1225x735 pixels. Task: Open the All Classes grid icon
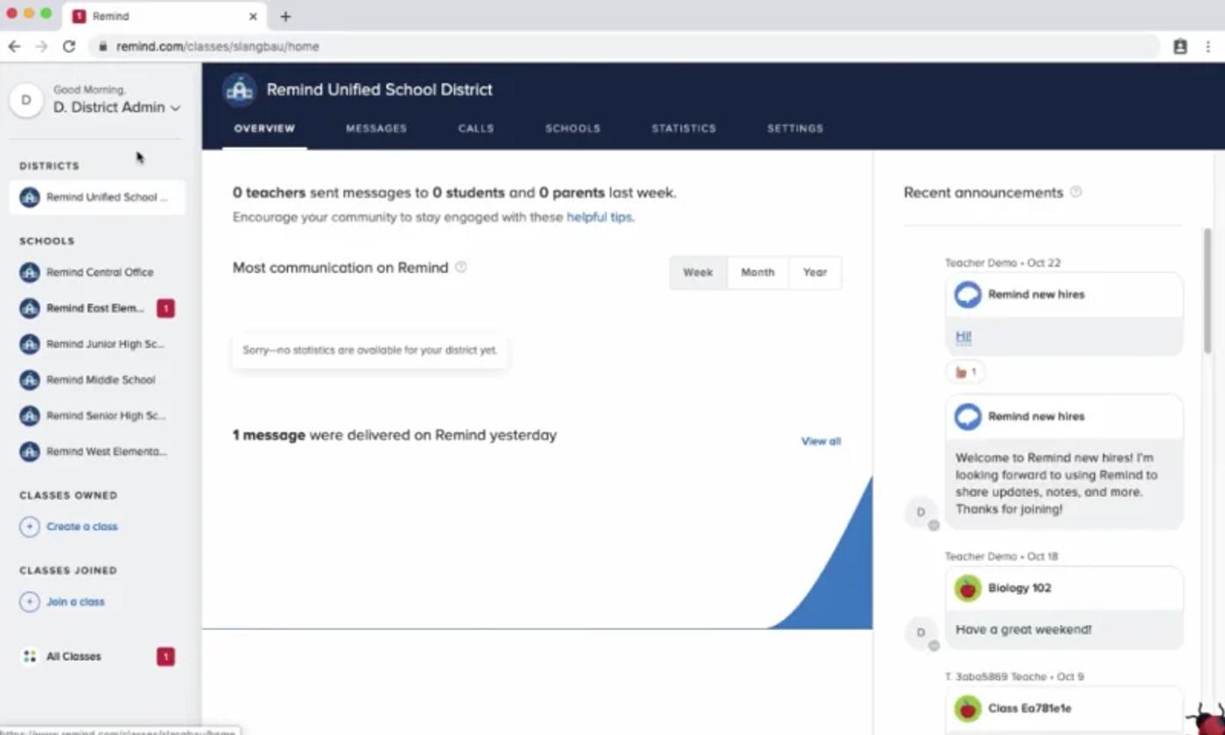coord(29,655)
